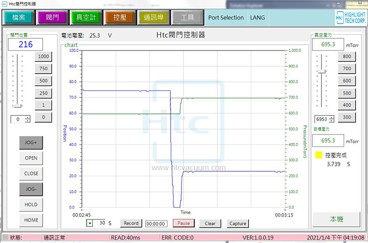Start chart recording with Record button

pyautogui.click(x=131, y=223)
